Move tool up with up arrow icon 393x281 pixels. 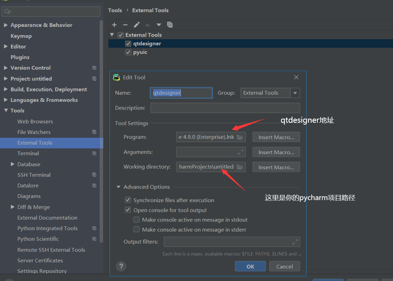tap(148, 25)
